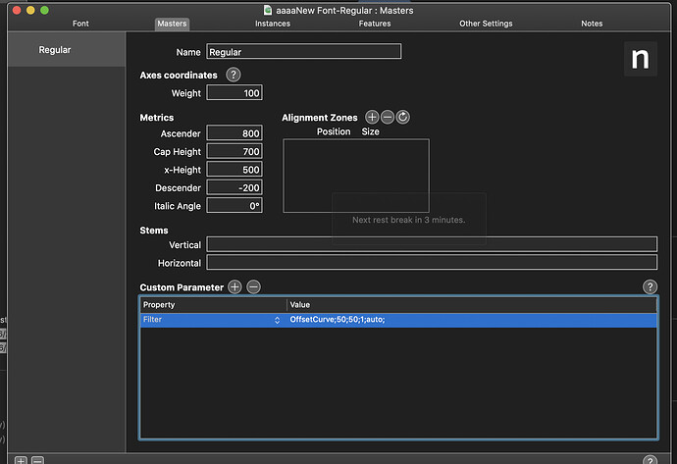The height and width of the screenshot is (464, 677).
Task: Remove the selected master with minus button
Action: [37, 460]
